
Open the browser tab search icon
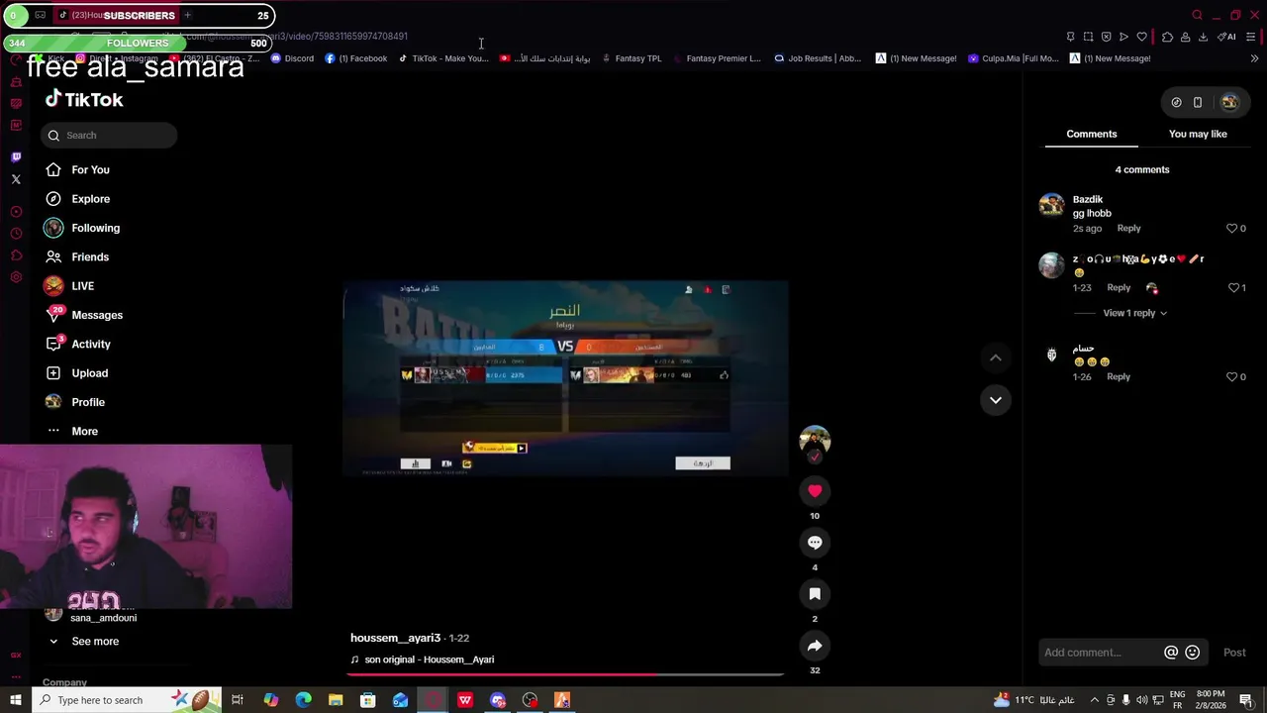tap(1197, 15)
